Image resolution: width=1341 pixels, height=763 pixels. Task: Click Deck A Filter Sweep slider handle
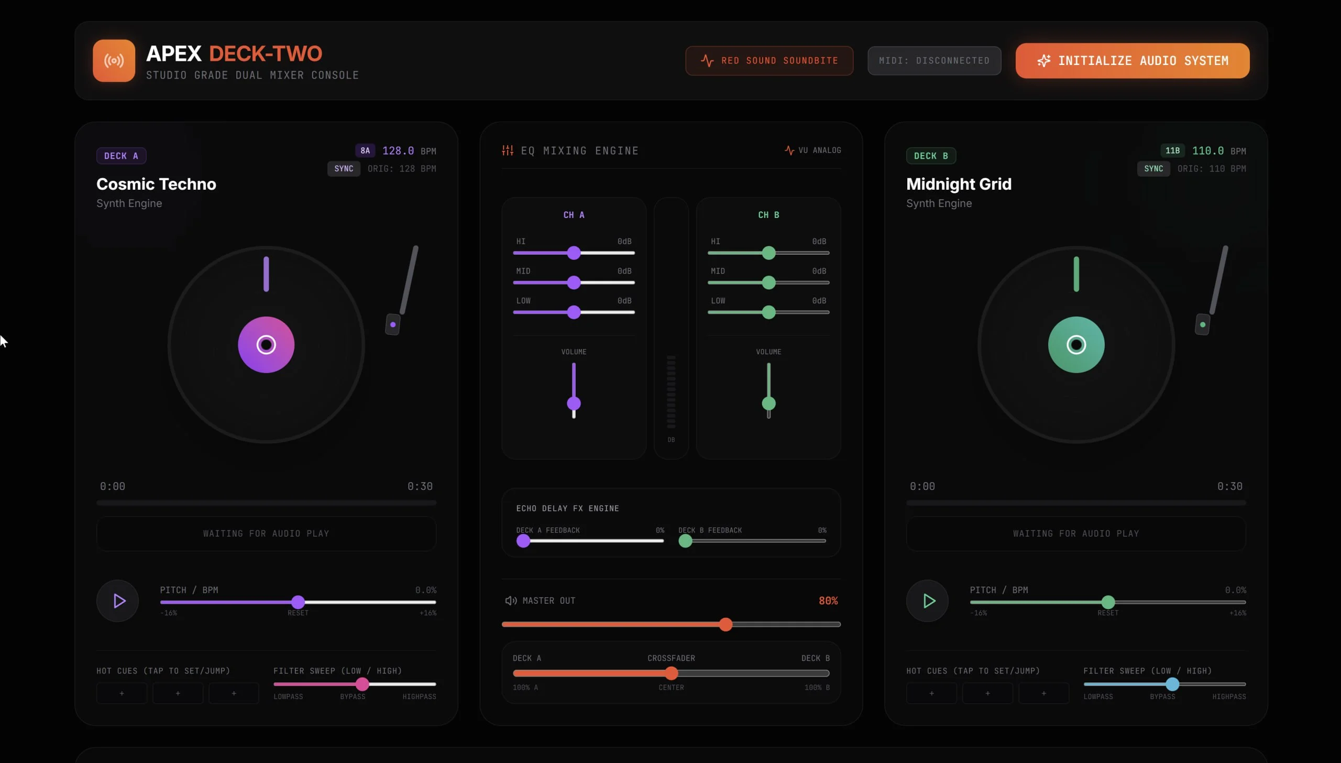(x=362, y=684)
